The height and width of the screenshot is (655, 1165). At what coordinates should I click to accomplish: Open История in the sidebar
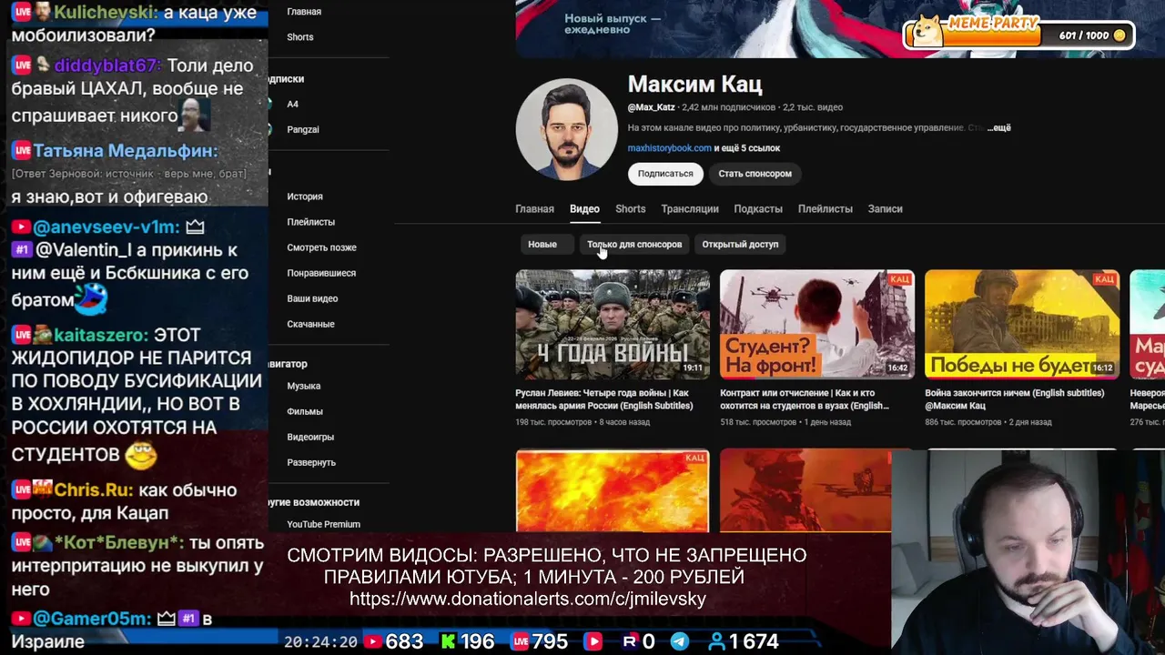pos(305,196)
